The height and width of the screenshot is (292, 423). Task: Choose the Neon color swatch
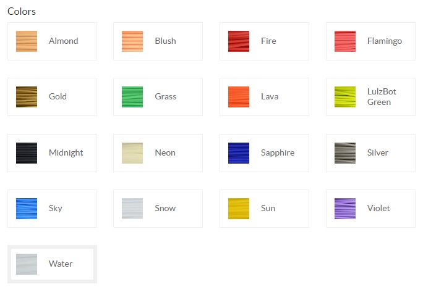click(x=132, y=153)
